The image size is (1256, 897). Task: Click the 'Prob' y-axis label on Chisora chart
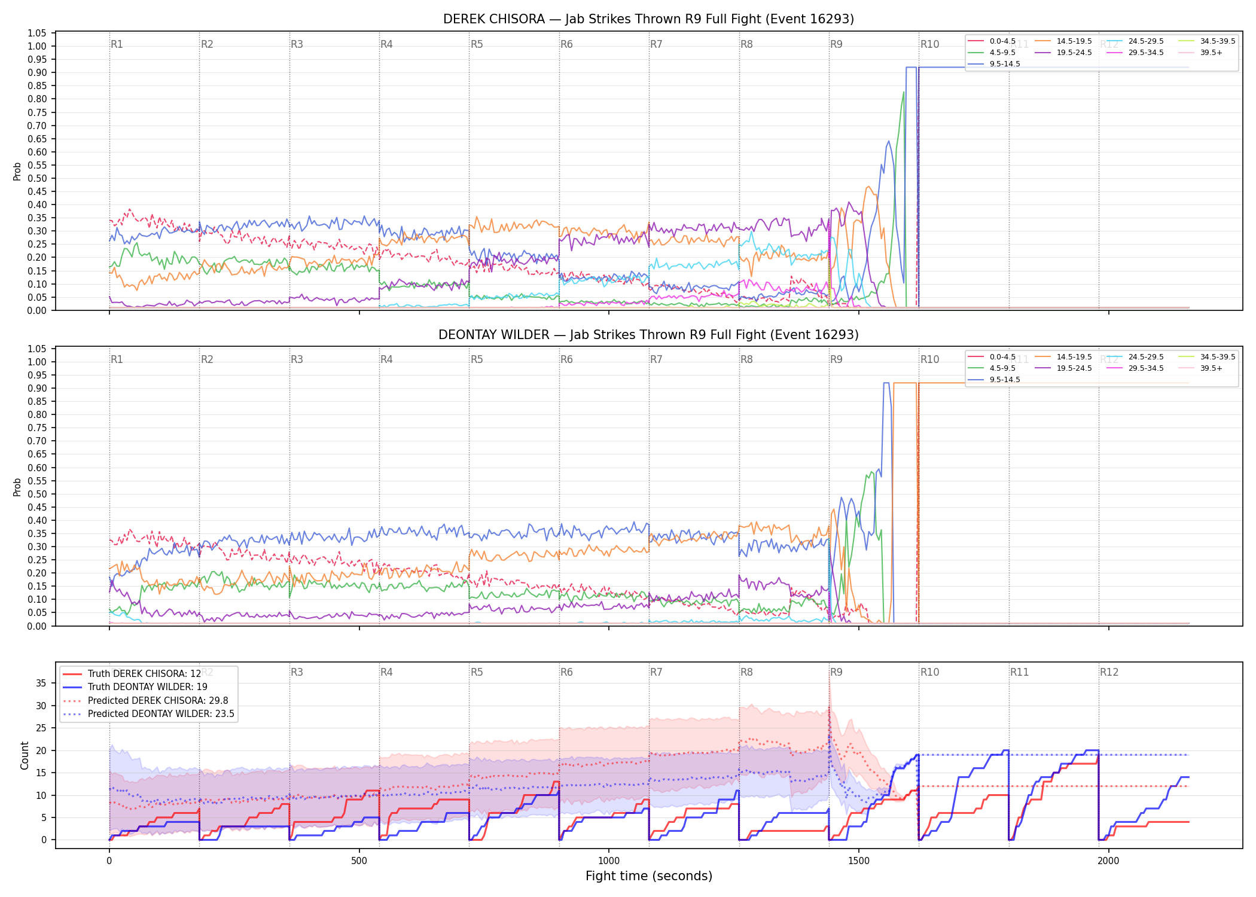[17, 172]
